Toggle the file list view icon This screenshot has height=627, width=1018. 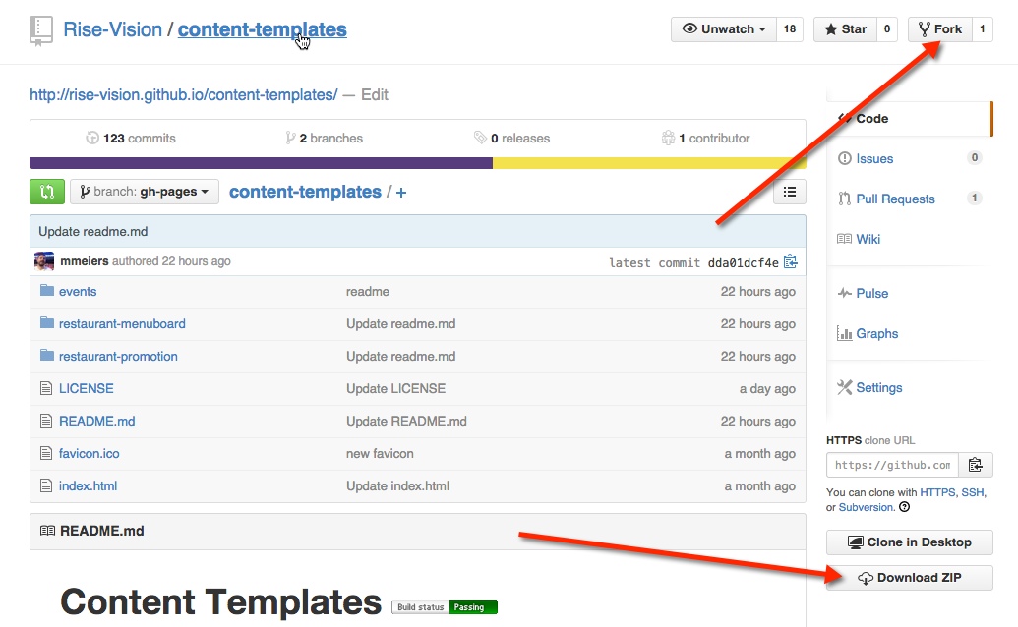coord(790,192)
